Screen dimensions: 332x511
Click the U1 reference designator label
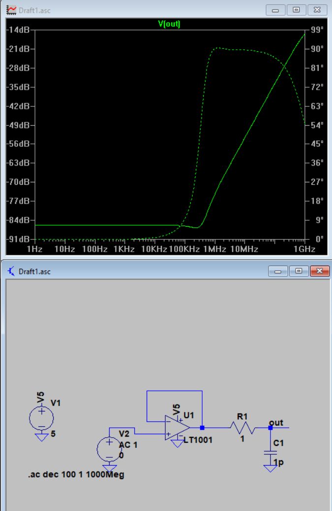coord(189,415)
